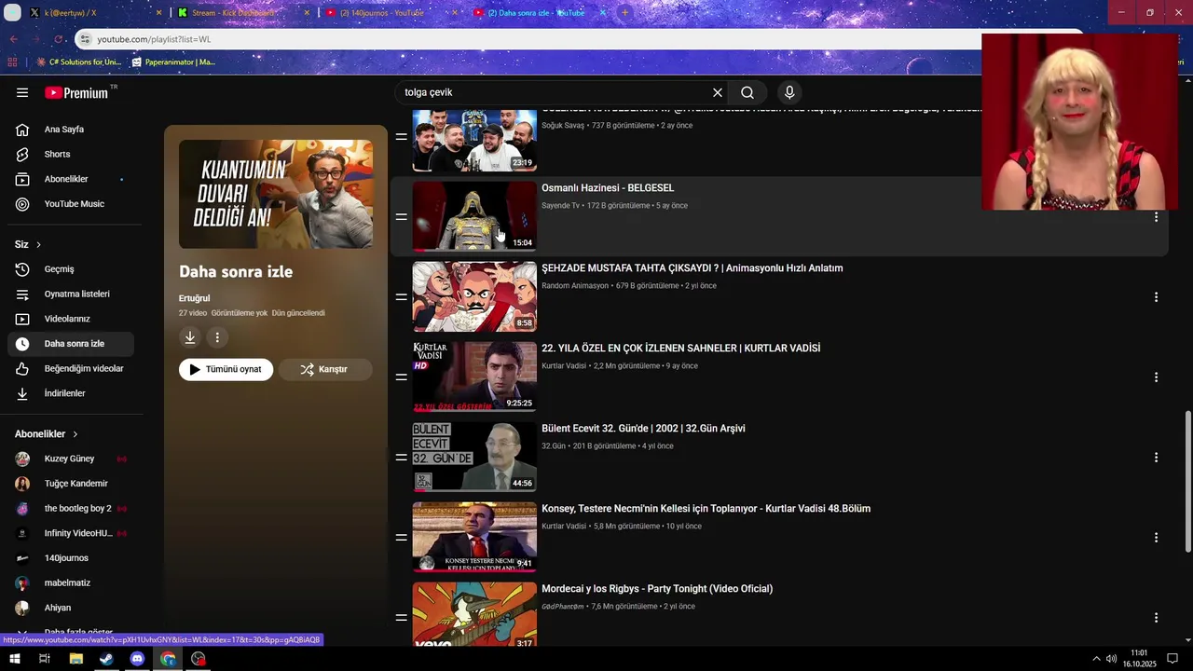Open İndirilenler in sidebar

pos(71,393)
